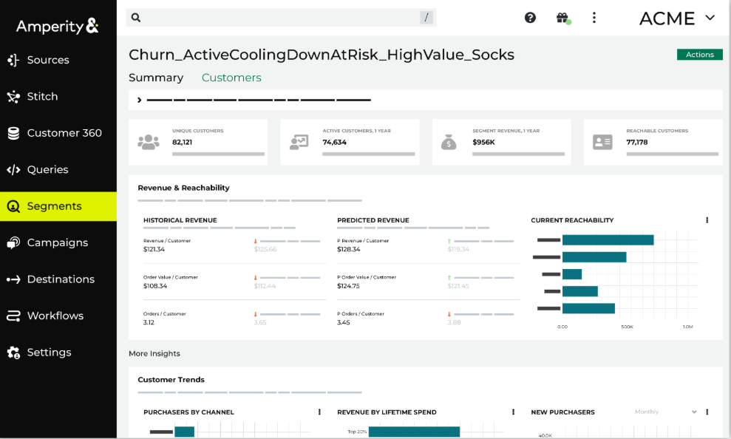Go to Campaigns in sidebar

point(58,243)
